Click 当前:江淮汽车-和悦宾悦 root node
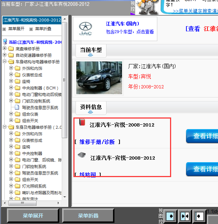This screenshot has height=224, width=218. click(x=35, y=42)
